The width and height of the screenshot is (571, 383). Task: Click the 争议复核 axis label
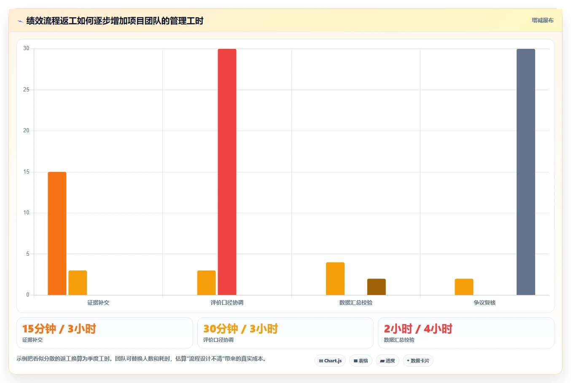[485, 303]
